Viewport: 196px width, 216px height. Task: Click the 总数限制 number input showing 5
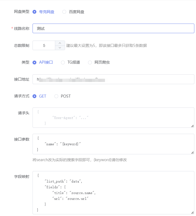(44, 46)
